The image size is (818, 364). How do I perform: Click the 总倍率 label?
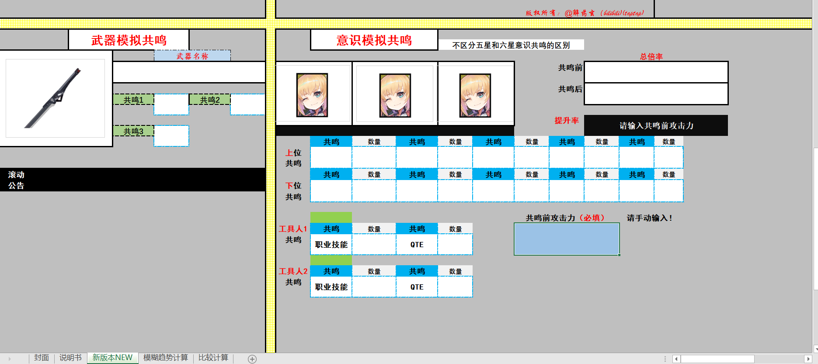(651, 56)
